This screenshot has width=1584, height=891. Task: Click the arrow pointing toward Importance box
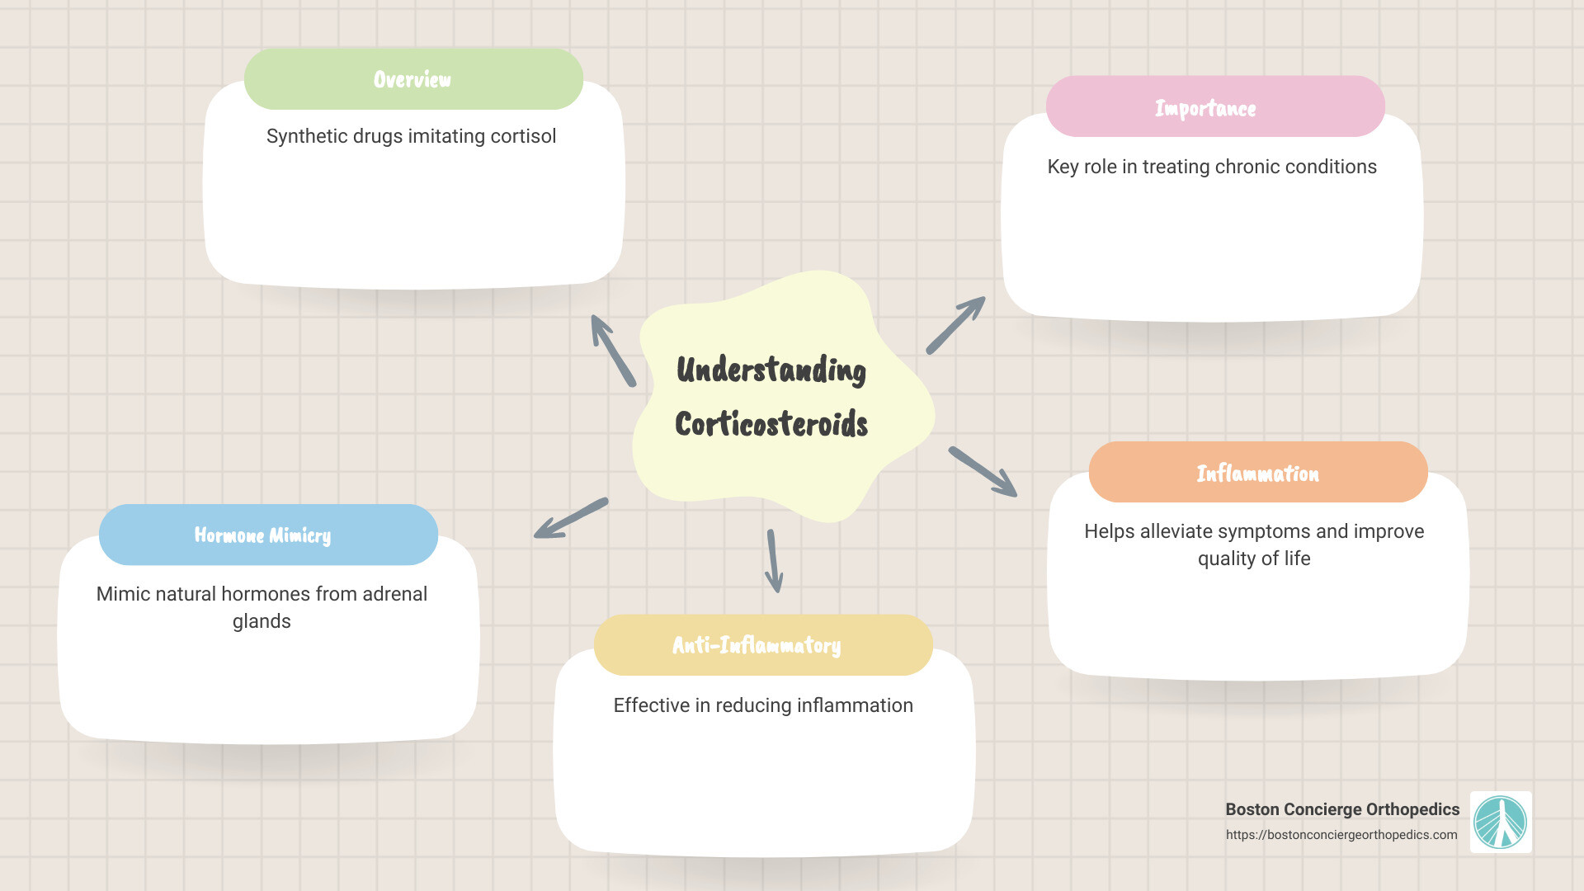point(955,326)
